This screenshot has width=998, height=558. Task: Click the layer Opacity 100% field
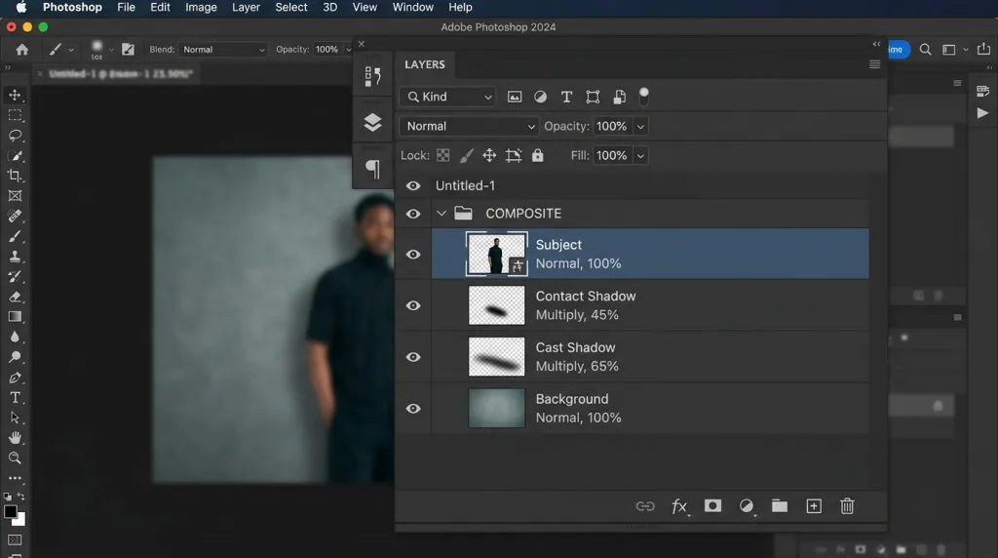click(612, 126)
